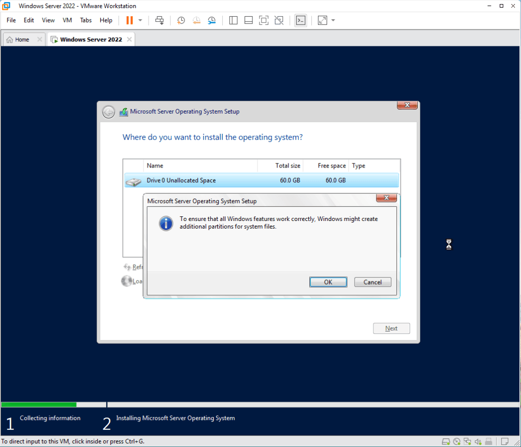Enter full screen mode
The height and width of the screenshot is (447, 521).
pyautogui.click(x=264, y=20)
